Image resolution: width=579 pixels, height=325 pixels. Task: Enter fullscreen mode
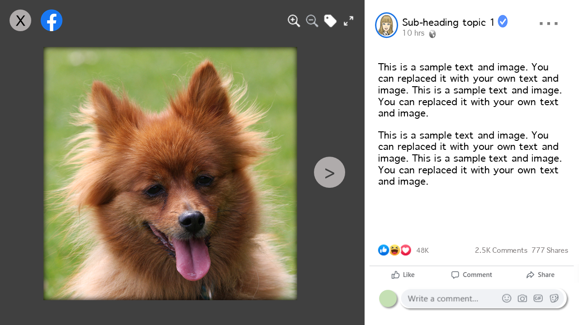pos(348,21)
